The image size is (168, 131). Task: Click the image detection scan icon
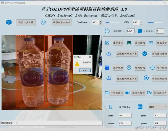(x=129, y=43)
